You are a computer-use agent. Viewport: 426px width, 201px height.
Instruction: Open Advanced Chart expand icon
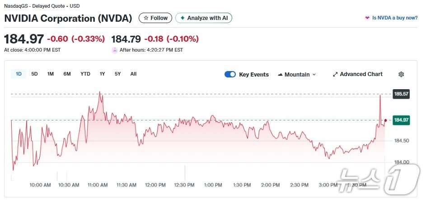pyautogui.click(x=335, y=74)
